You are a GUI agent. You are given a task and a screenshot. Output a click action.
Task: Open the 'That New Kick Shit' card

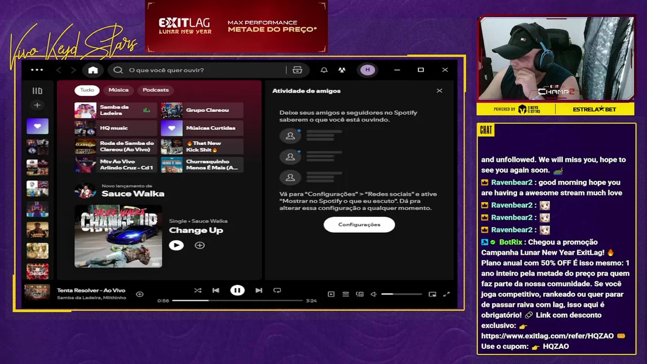tap(202, 147)
